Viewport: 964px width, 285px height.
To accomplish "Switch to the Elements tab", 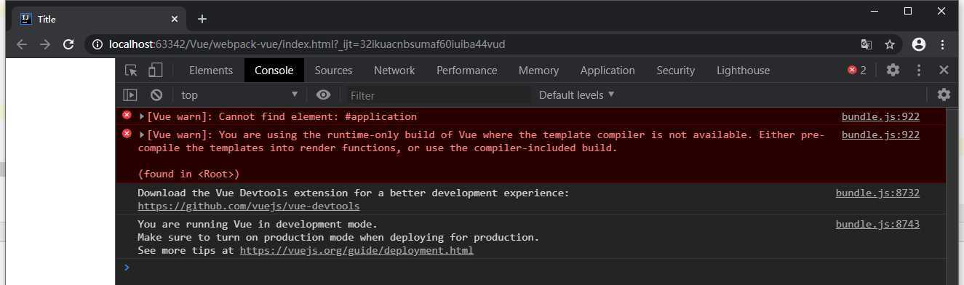I will 211,71.
